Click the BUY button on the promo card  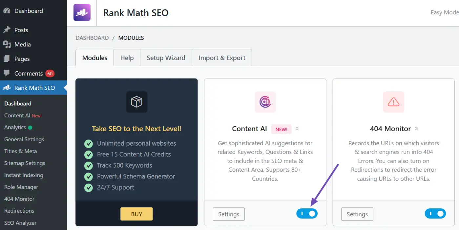tap(136, 214)
